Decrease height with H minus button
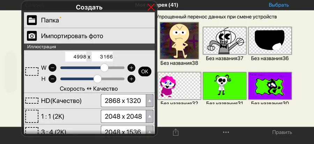Viewport: 314px width, 144px height. point(52,79)
